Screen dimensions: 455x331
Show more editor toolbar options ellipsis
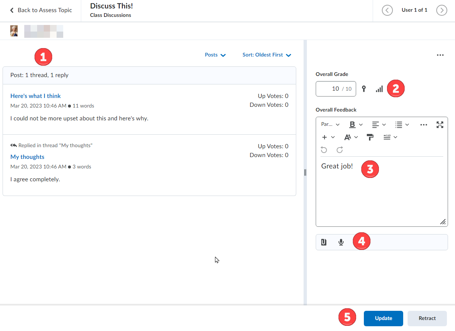coord(423,125)
